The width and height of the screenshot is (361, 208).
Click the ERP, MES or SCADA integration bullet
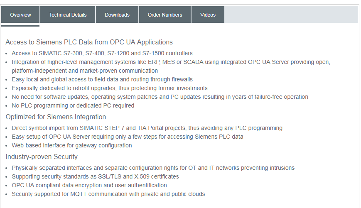(171, 62)
